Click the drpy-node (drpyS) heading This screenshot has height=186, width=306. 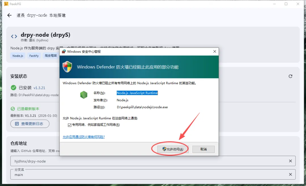(45, 35)
